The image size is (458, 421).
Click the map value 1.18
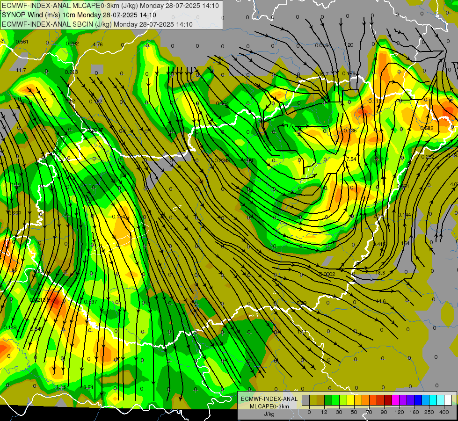pos(61,387)
